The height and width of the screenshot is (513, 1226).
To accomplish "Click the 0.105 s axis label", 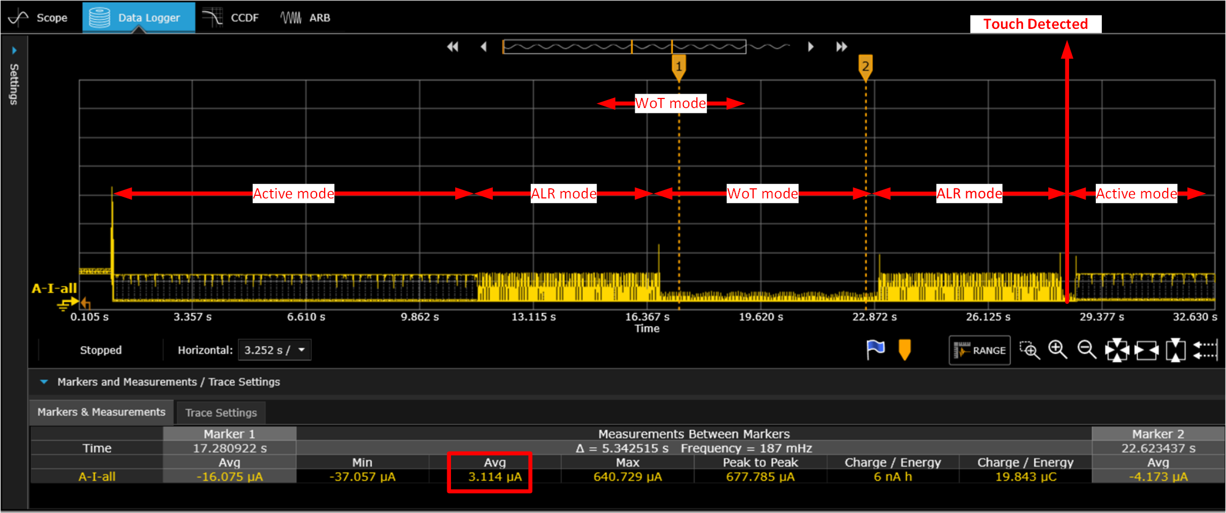I will pos(89,317).
